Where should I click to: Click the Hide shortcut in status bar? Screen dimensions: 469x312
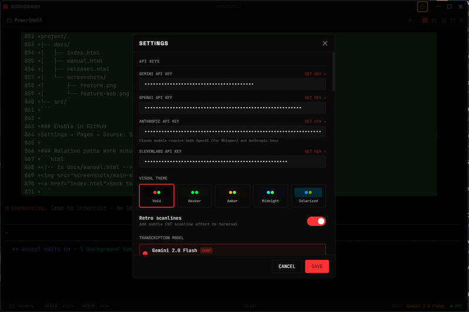pos(96,306)
